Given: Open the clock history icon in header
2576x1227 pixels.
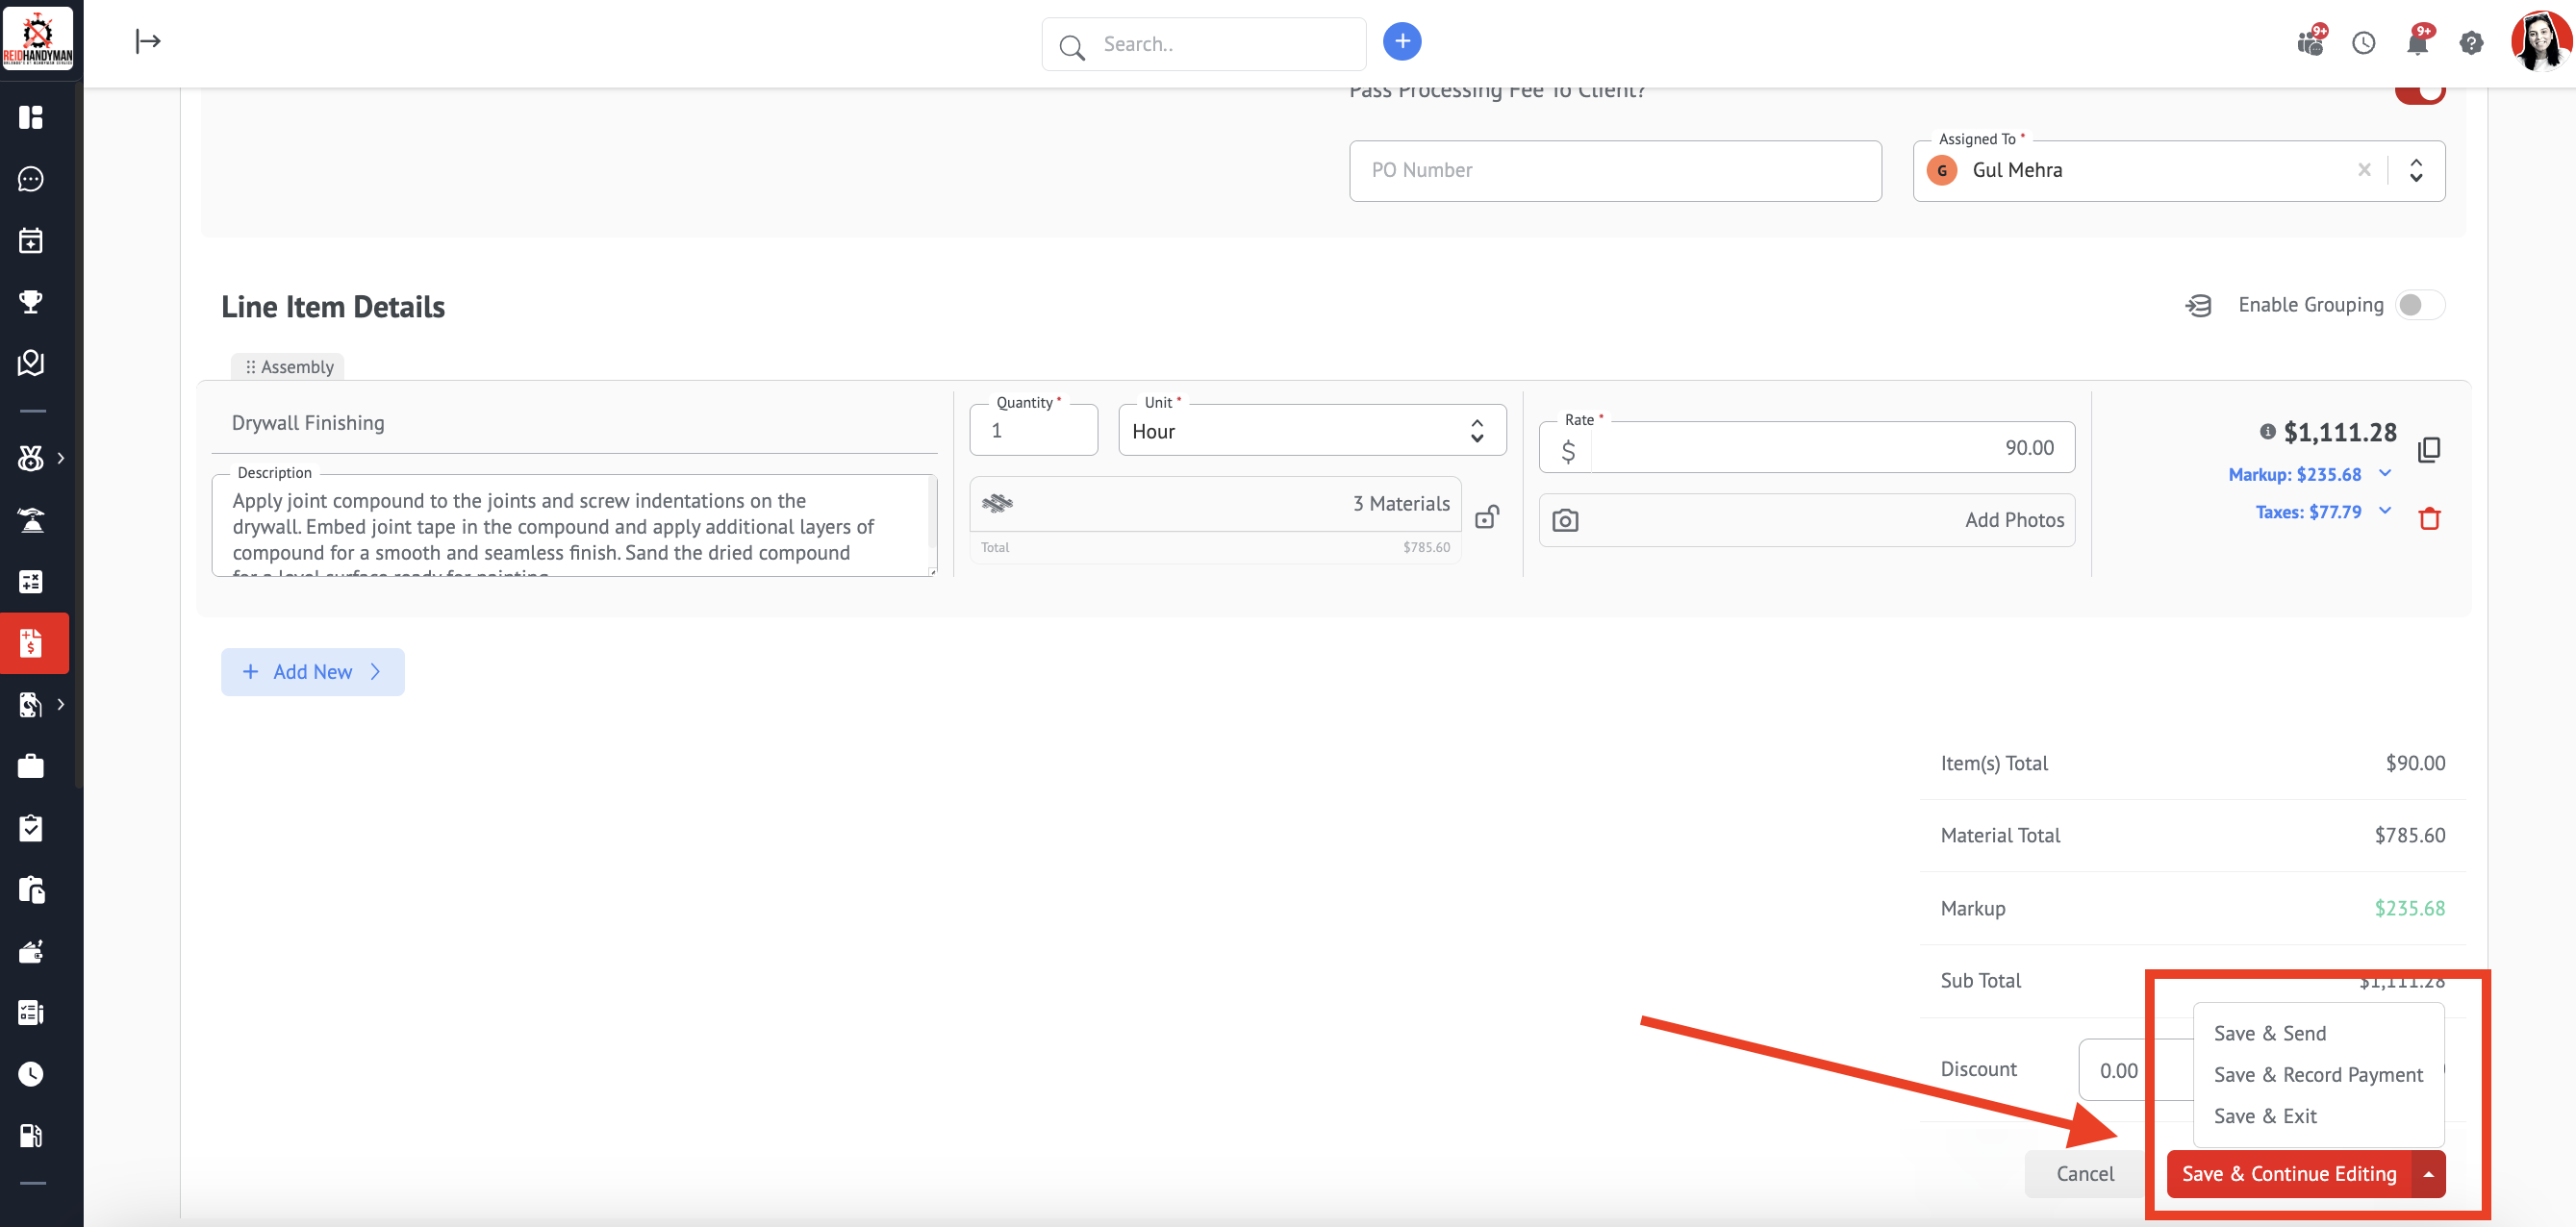Looking at the screenshot, I should click(2363, 43).
